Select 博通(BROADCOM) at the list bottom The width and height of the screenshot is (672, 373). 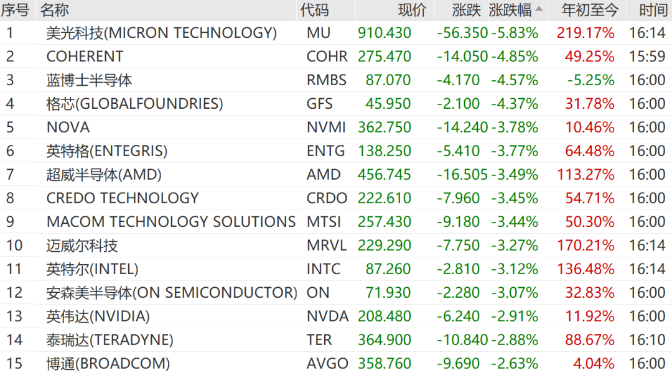[x=108, y=364]
